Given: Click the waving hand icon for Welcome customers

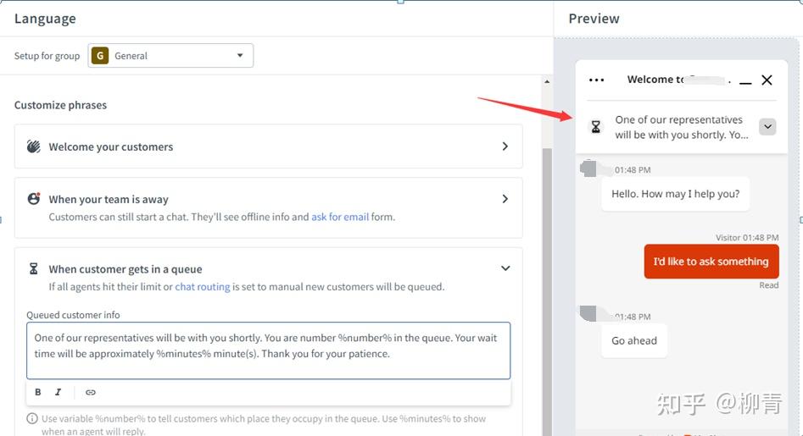Looking at the screenshot, I should click(34, 146).
